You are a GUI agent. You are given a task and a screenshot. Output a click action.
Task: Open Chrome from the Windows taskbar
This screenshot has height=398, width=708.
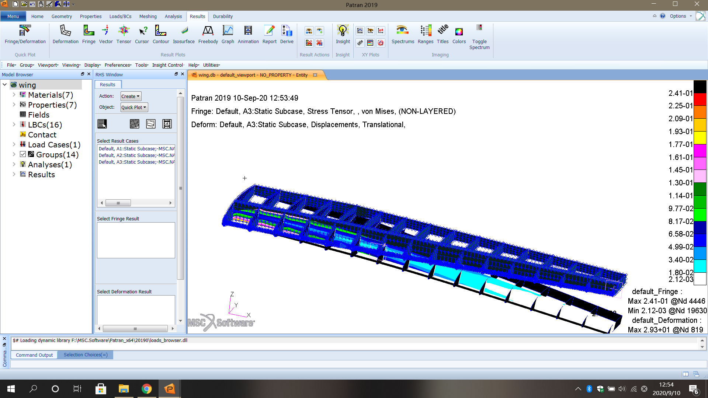[x=146, y=389]
